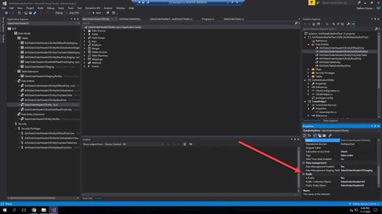
Task: Switch to the Program.cs editor tab
Action: tap(208, 19)
